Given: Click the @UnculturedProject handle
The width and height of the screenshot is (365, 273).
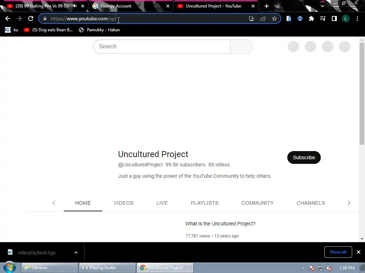Looking at the screenshot, I should (140, 165).
